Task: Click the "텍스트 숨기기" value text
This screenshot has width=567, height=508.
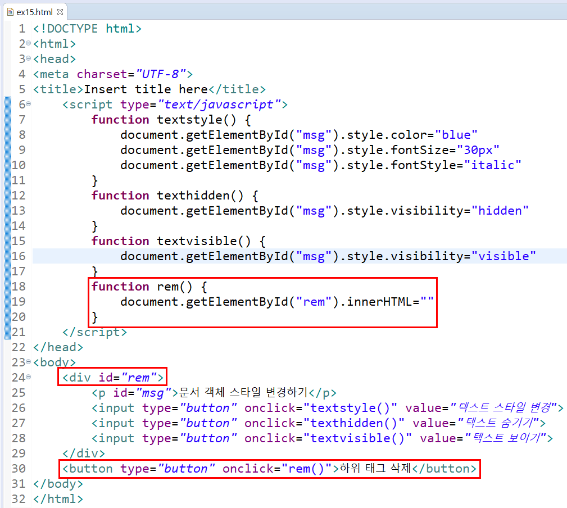Action: 499,423
